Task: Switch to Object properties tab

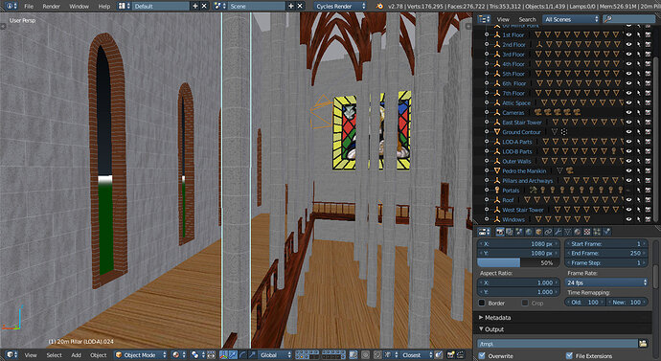Action: click(538, 232)
